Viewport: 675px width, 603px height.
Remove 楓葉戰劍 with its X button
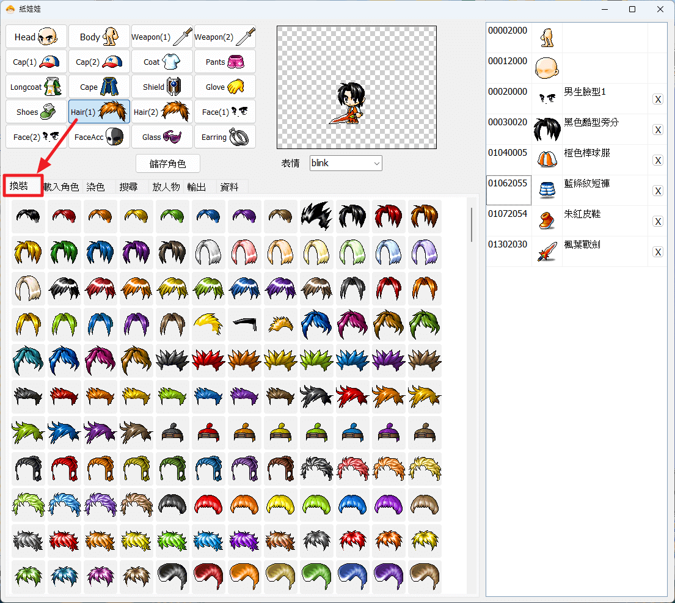click(658, 252)
